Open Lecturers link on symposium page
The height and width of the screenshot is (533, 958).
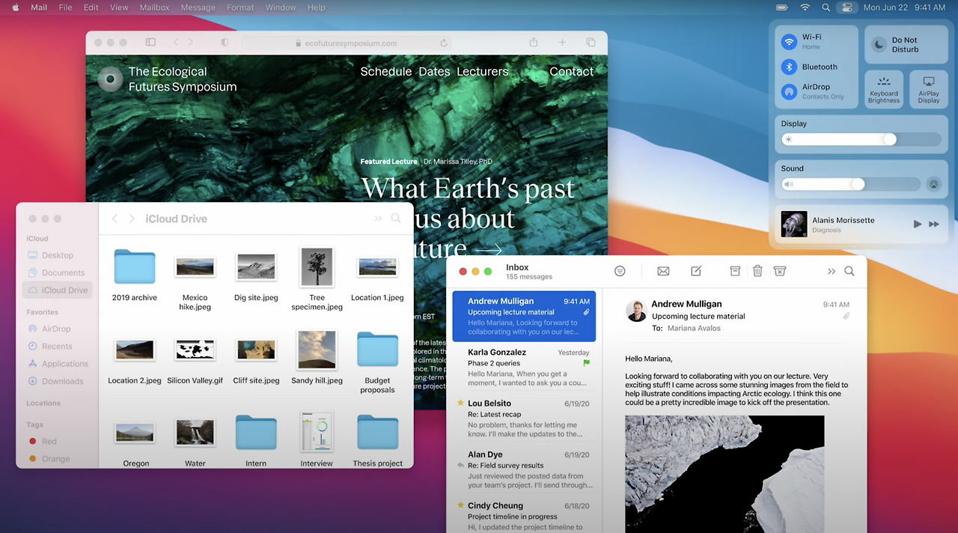tap(482, 72)
